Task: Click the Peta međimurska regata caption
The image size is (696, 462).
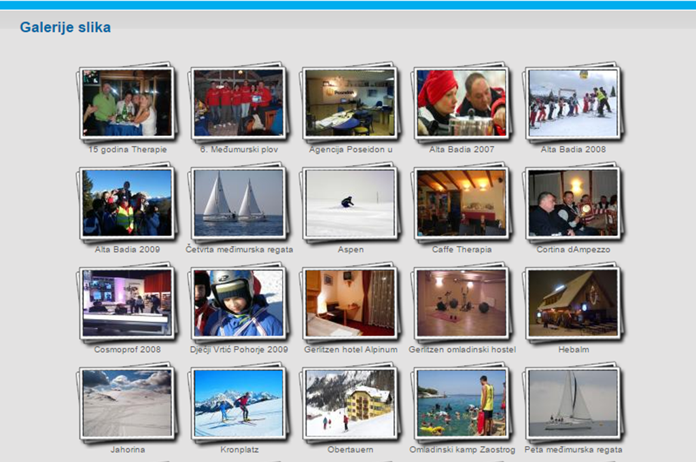Action: point(573,450)
